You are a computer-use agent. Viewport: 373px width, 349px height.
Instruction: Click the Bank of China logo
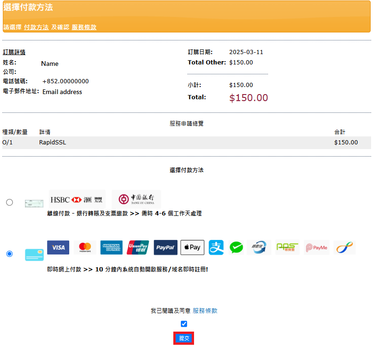(137, 199)
